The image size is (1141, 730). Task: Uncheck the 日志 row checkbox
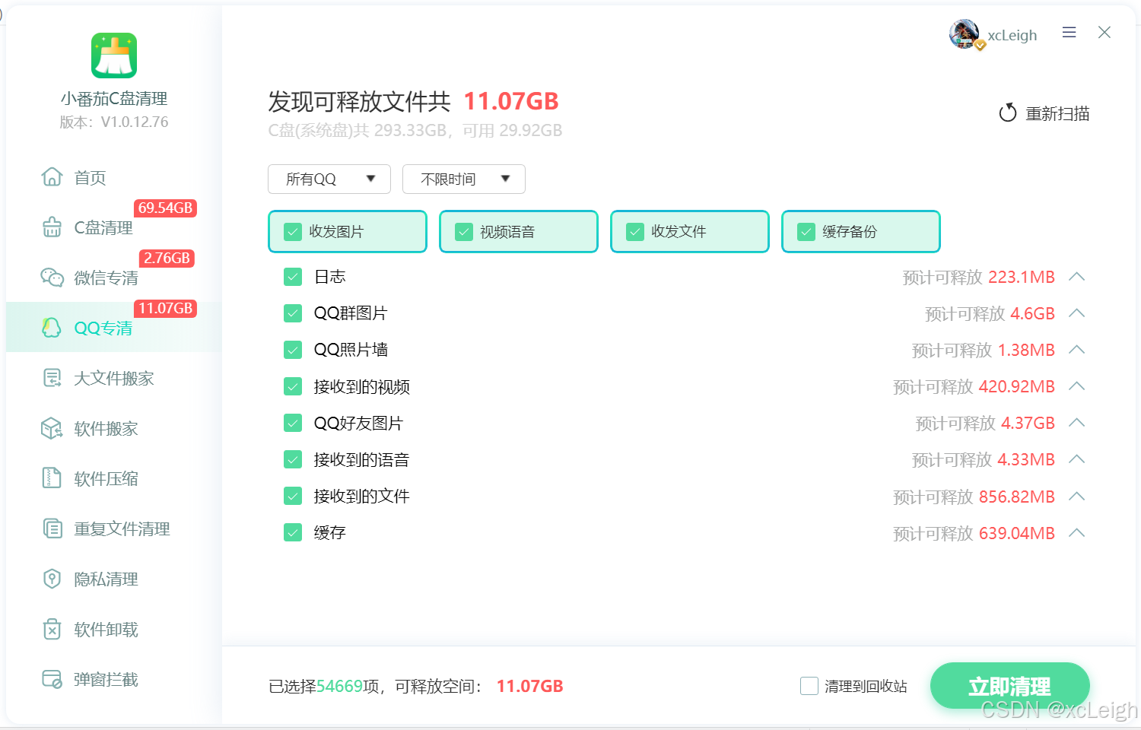coord(293,277)
